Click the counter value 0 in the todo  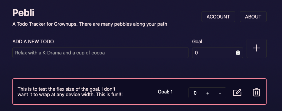point(195,93)
